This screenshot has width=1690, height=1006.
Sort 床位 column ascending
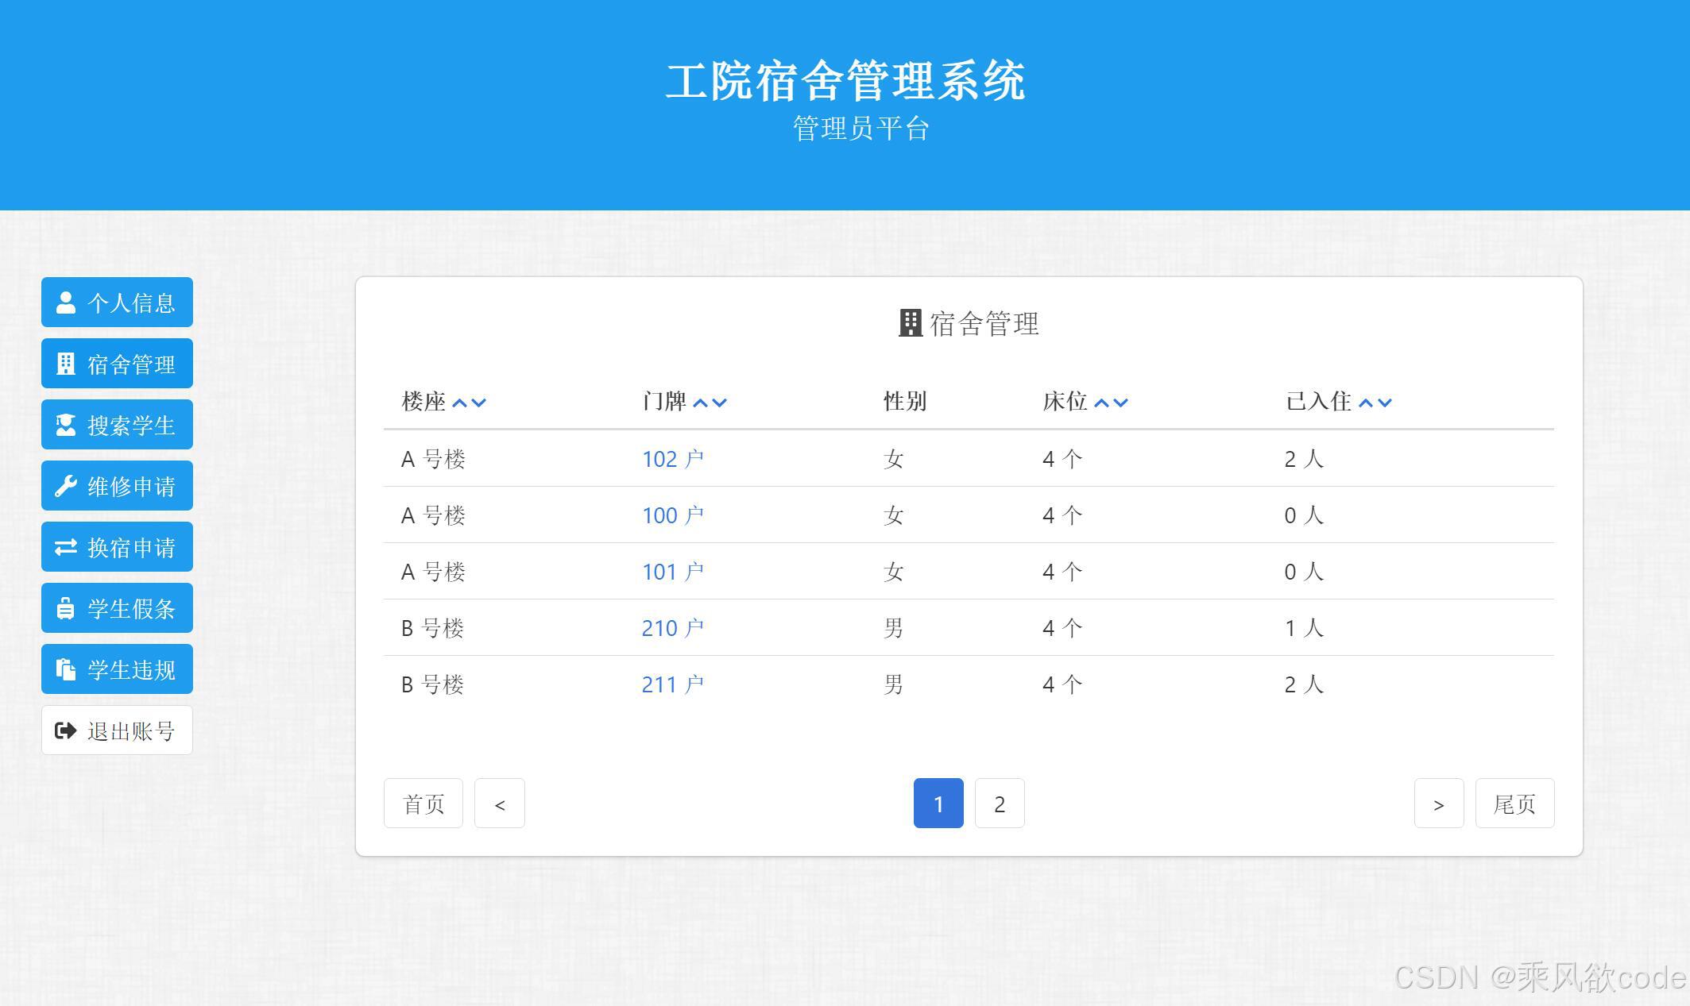(1101, 402)
